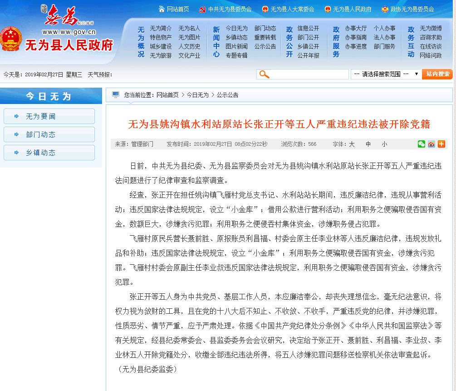
Task: Click the red article headline text
Action: pos(279,124)
